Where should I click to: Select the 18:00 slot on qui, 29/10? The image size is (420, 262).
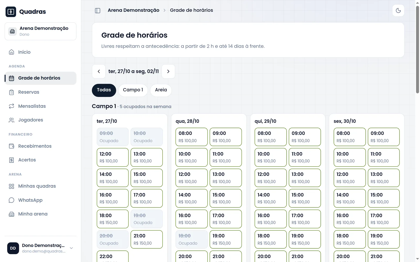271,239
